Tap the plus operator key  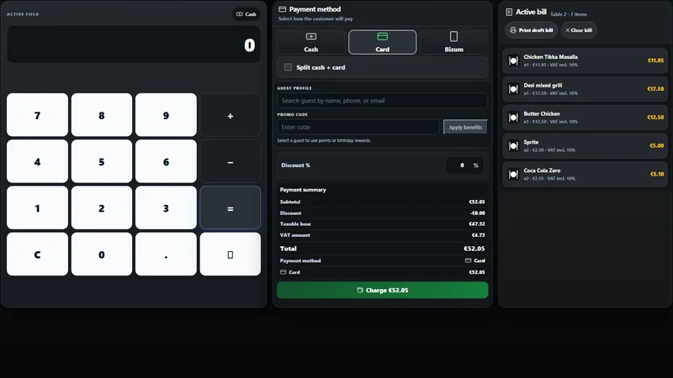(230, 115)
